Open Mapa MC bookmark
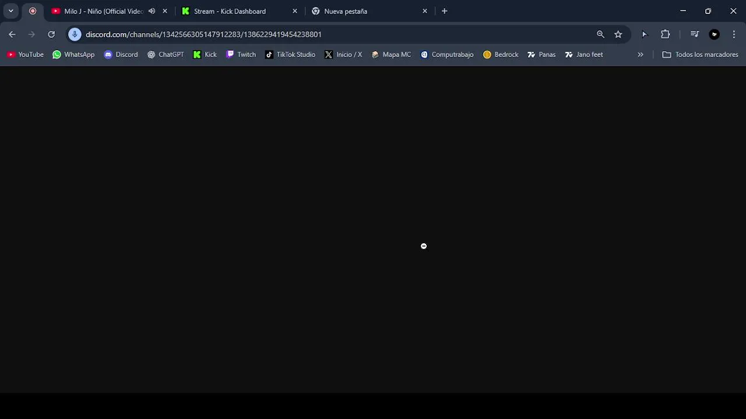Viewport: 746px width, 419px height. coord(391,55)
